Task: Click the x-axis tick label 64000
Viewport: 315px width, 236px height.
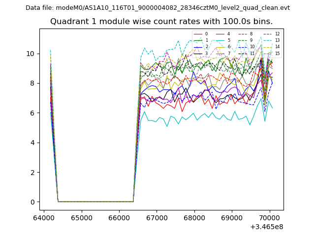Action: coord(44,217)
